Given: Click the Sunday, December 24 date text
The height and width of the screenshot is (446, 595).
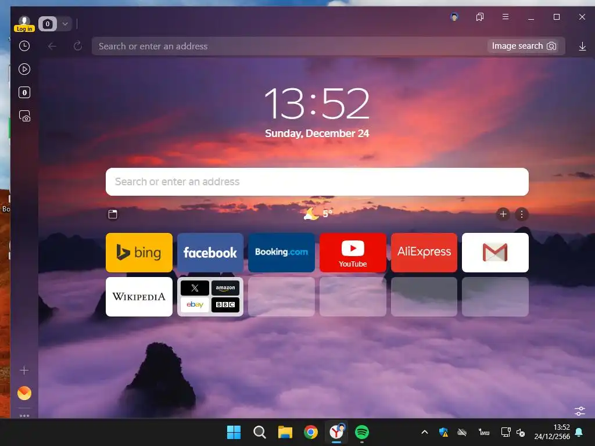Looking at the screenshot, I should click(317, 134).
